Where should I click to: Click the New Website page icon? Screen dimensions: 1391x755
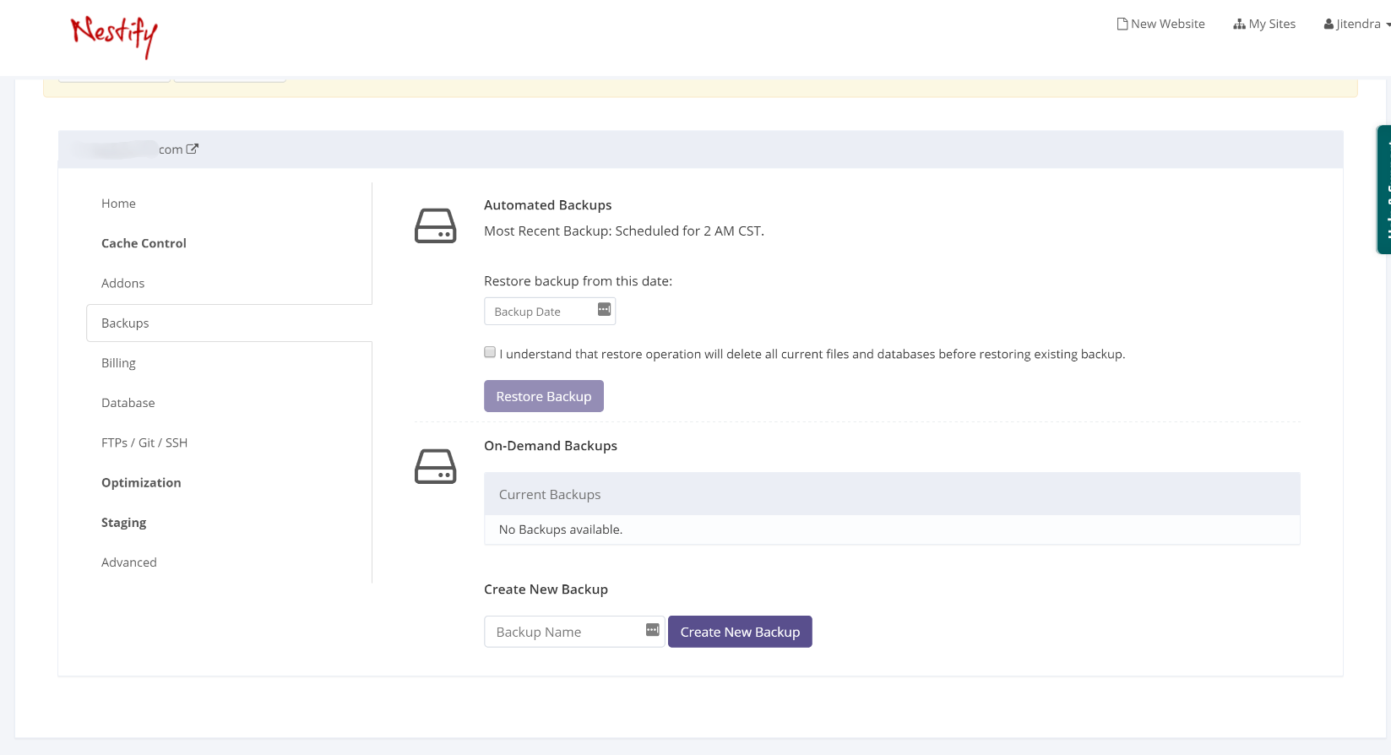pos(1122,24)
